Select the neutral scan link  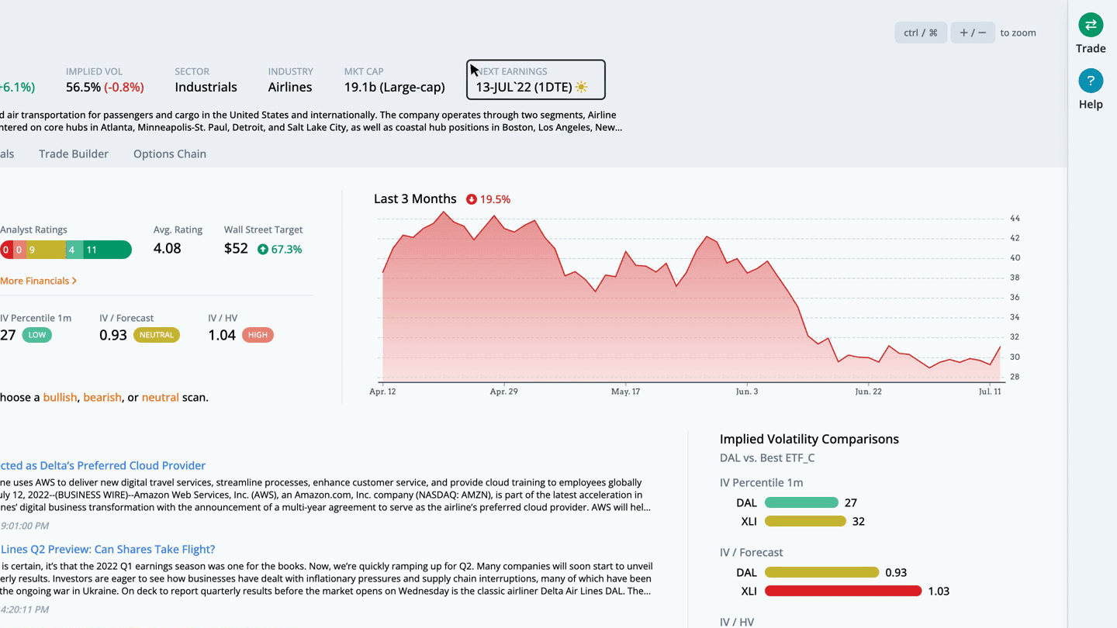click(x=160, y=397)
